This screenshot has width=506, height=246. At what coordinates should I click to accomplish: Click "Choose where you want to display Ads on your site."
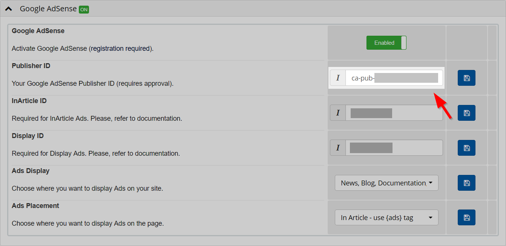click(x=87, y=188)
